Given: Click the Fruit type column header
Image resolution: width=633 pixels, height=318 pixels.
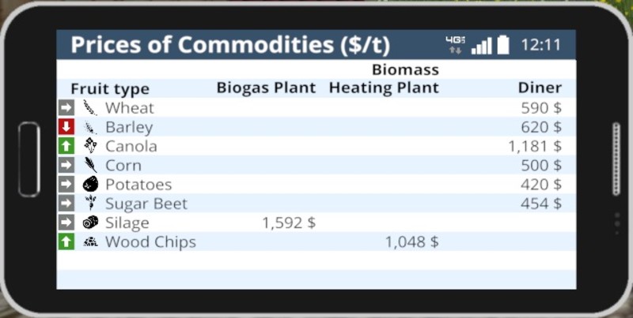Looking at the screenshot, I should (110, 88).
